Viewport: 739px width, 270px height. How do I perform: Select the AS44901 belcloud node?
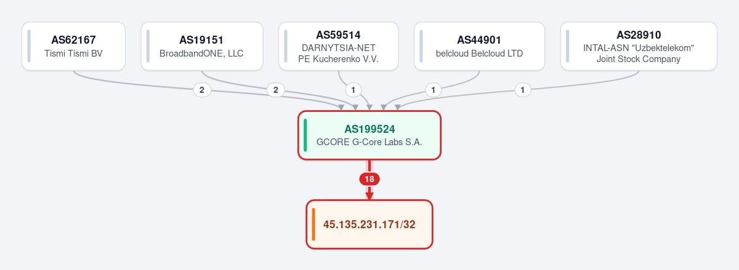click(x=479, y=46)
